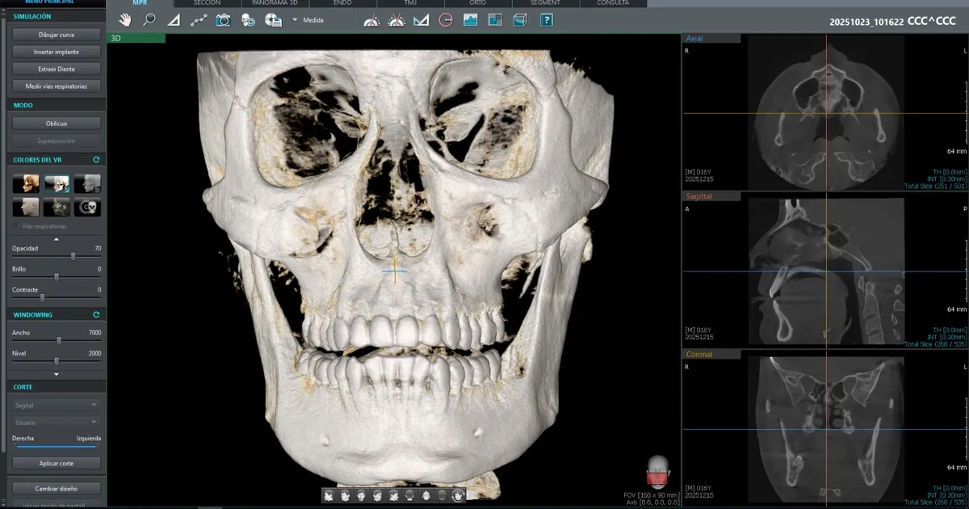
Task: Click the profile histogram icon
Action: point(471,19)
